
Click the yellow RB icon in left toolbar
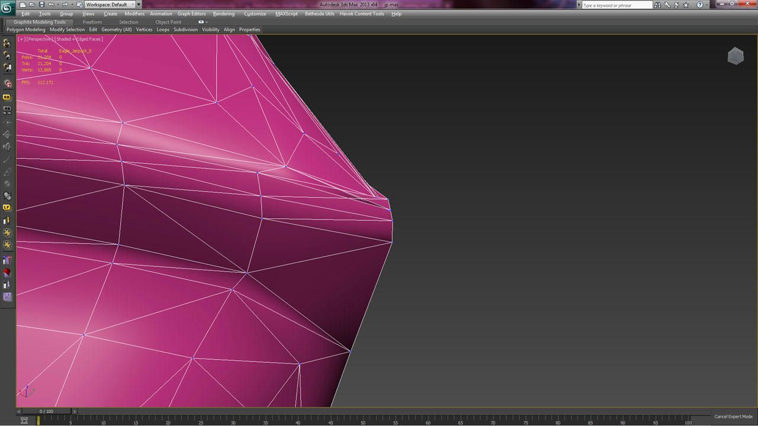coord(7,97)
